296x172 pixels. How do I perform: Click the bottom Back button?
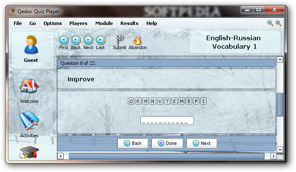click(133, 143)
